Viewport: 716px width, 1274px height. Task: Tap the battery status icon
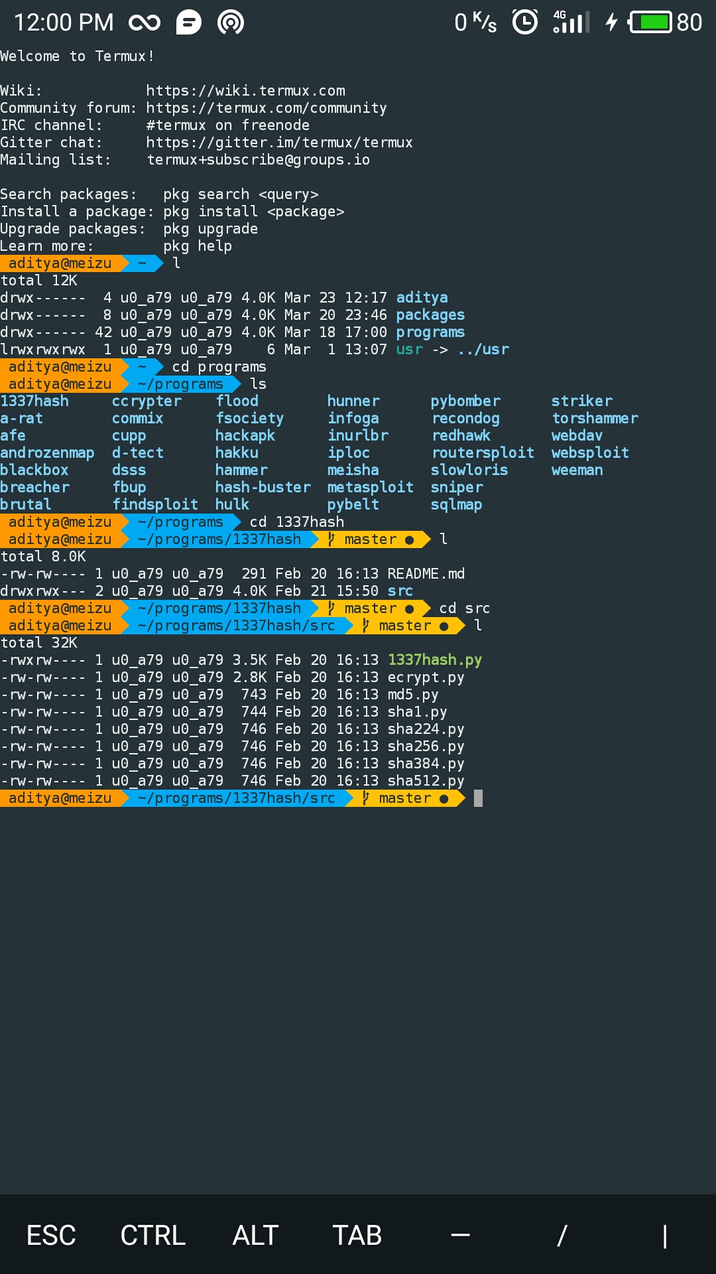[650, 22]
